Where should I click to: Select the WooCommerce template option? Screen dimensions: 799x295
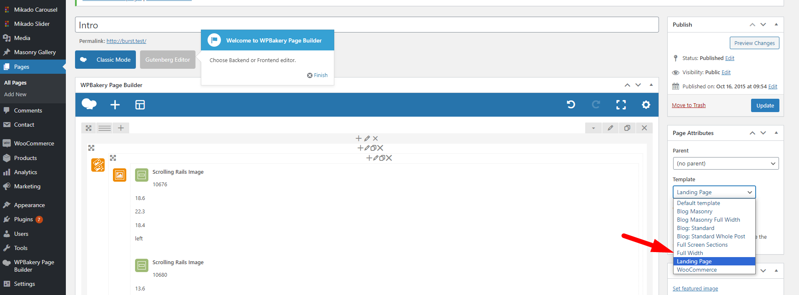point(714,270)
